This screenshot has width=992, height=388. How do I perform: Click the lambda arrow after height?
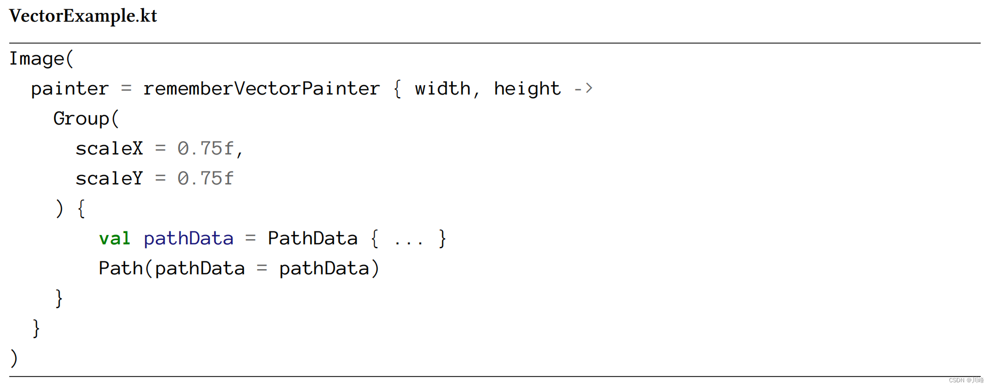pyautogui.click(x=583, y=89)
